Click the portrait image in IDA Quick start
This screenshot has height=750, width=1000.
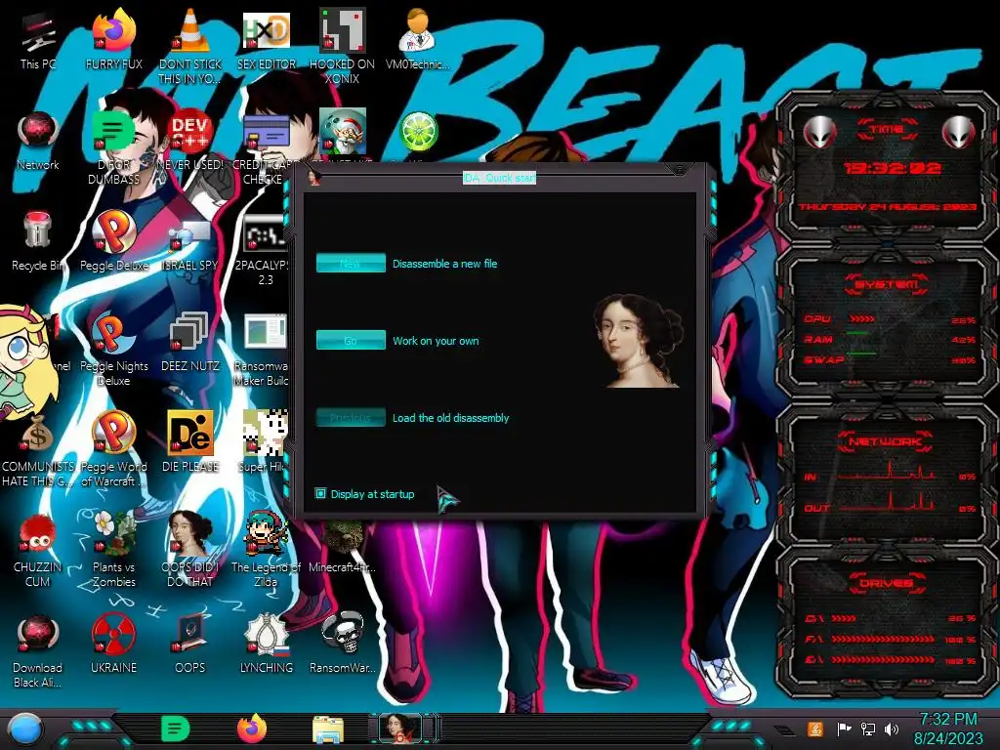pyautogui.click(x=639, y=341)
